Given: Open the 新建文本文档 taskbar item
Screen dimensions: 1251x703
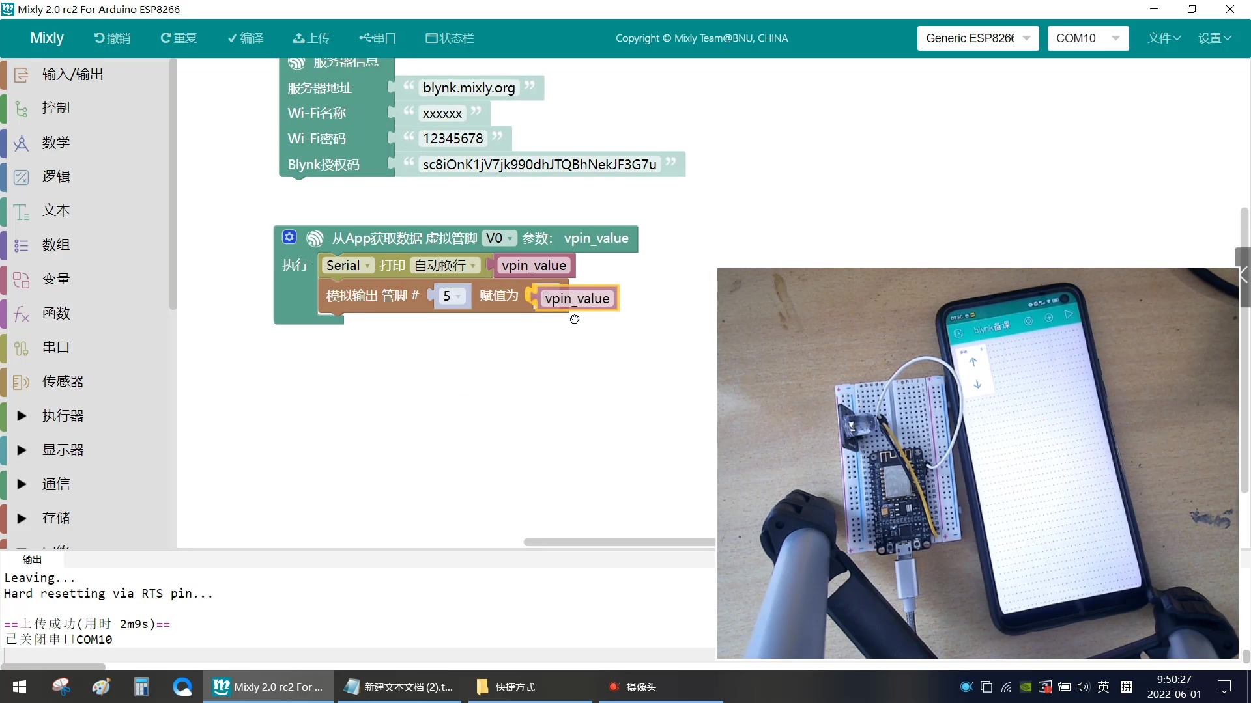Looking at the screenshot, I should 399,687.
